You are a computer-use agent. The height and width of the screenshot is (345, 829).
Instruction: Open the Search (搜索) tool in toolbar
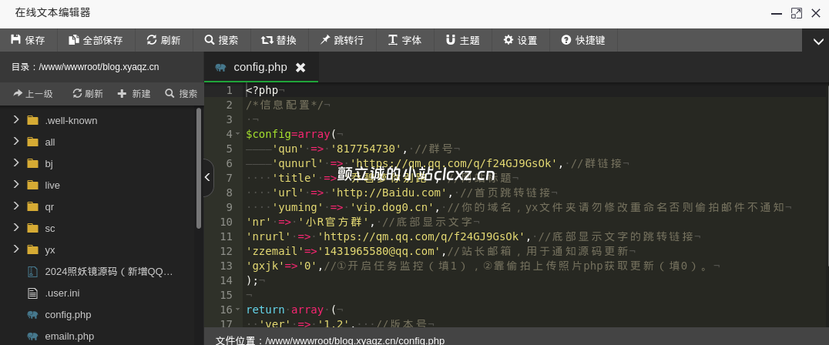221,40
